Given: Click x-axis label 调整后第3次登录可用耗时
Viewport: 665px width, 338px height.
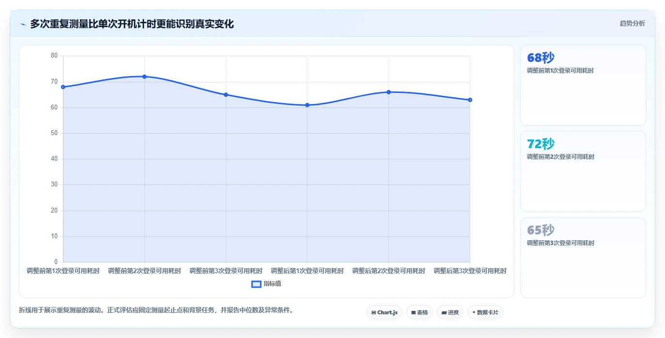Looking at the screenshot, I should tap(470, 271).
